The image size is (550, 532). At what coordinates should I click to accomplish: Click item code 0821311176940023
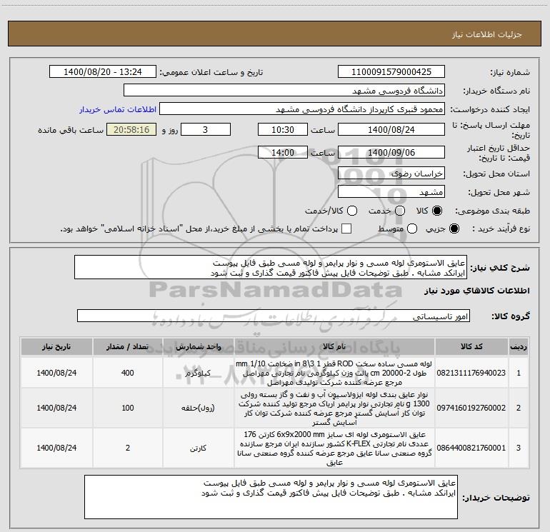coord(471,373)
